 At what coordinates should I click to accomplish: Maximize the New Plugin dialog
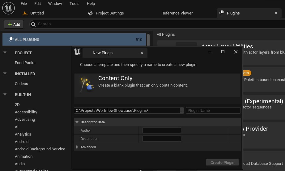(x=223, y=52)
